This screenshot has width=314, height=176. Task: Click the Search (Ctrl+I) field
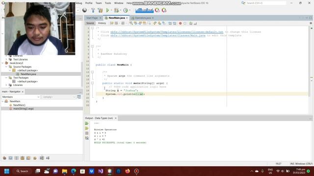(265, 3)
